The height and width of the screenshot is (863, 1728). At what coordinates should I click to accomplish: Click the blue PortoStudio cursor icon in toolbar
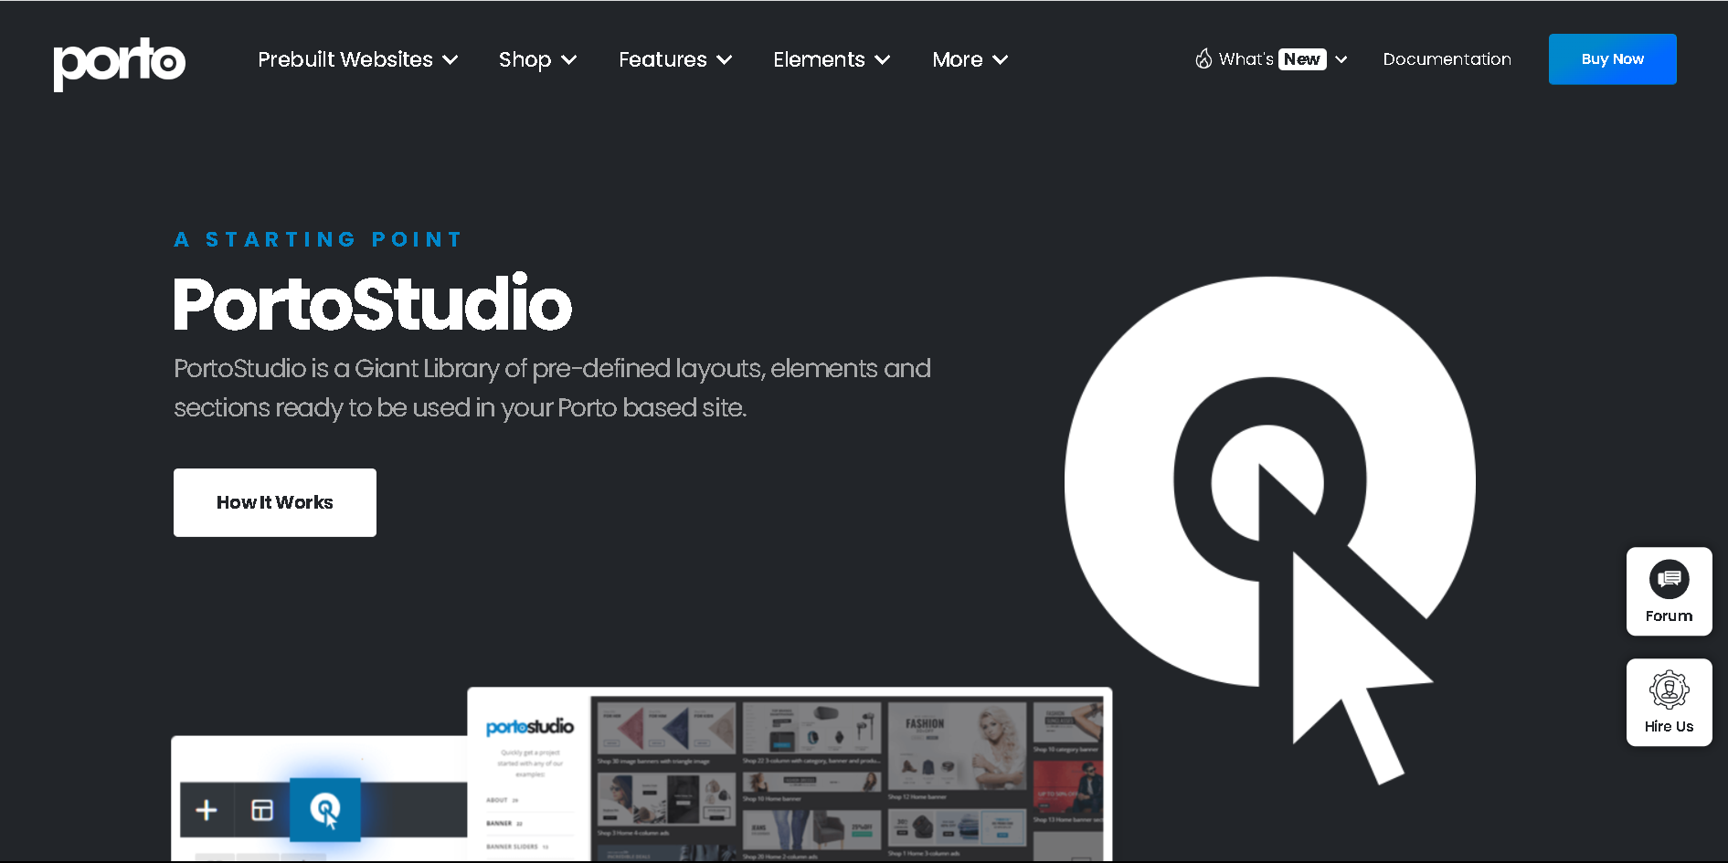tap(325, 810)
